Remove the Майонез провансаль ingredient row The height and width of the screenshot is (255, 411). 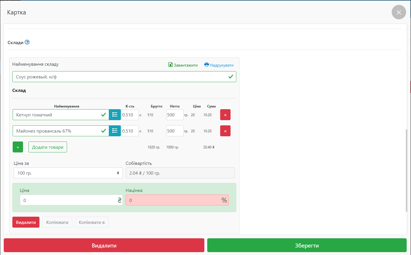click(x=225, y=131)
